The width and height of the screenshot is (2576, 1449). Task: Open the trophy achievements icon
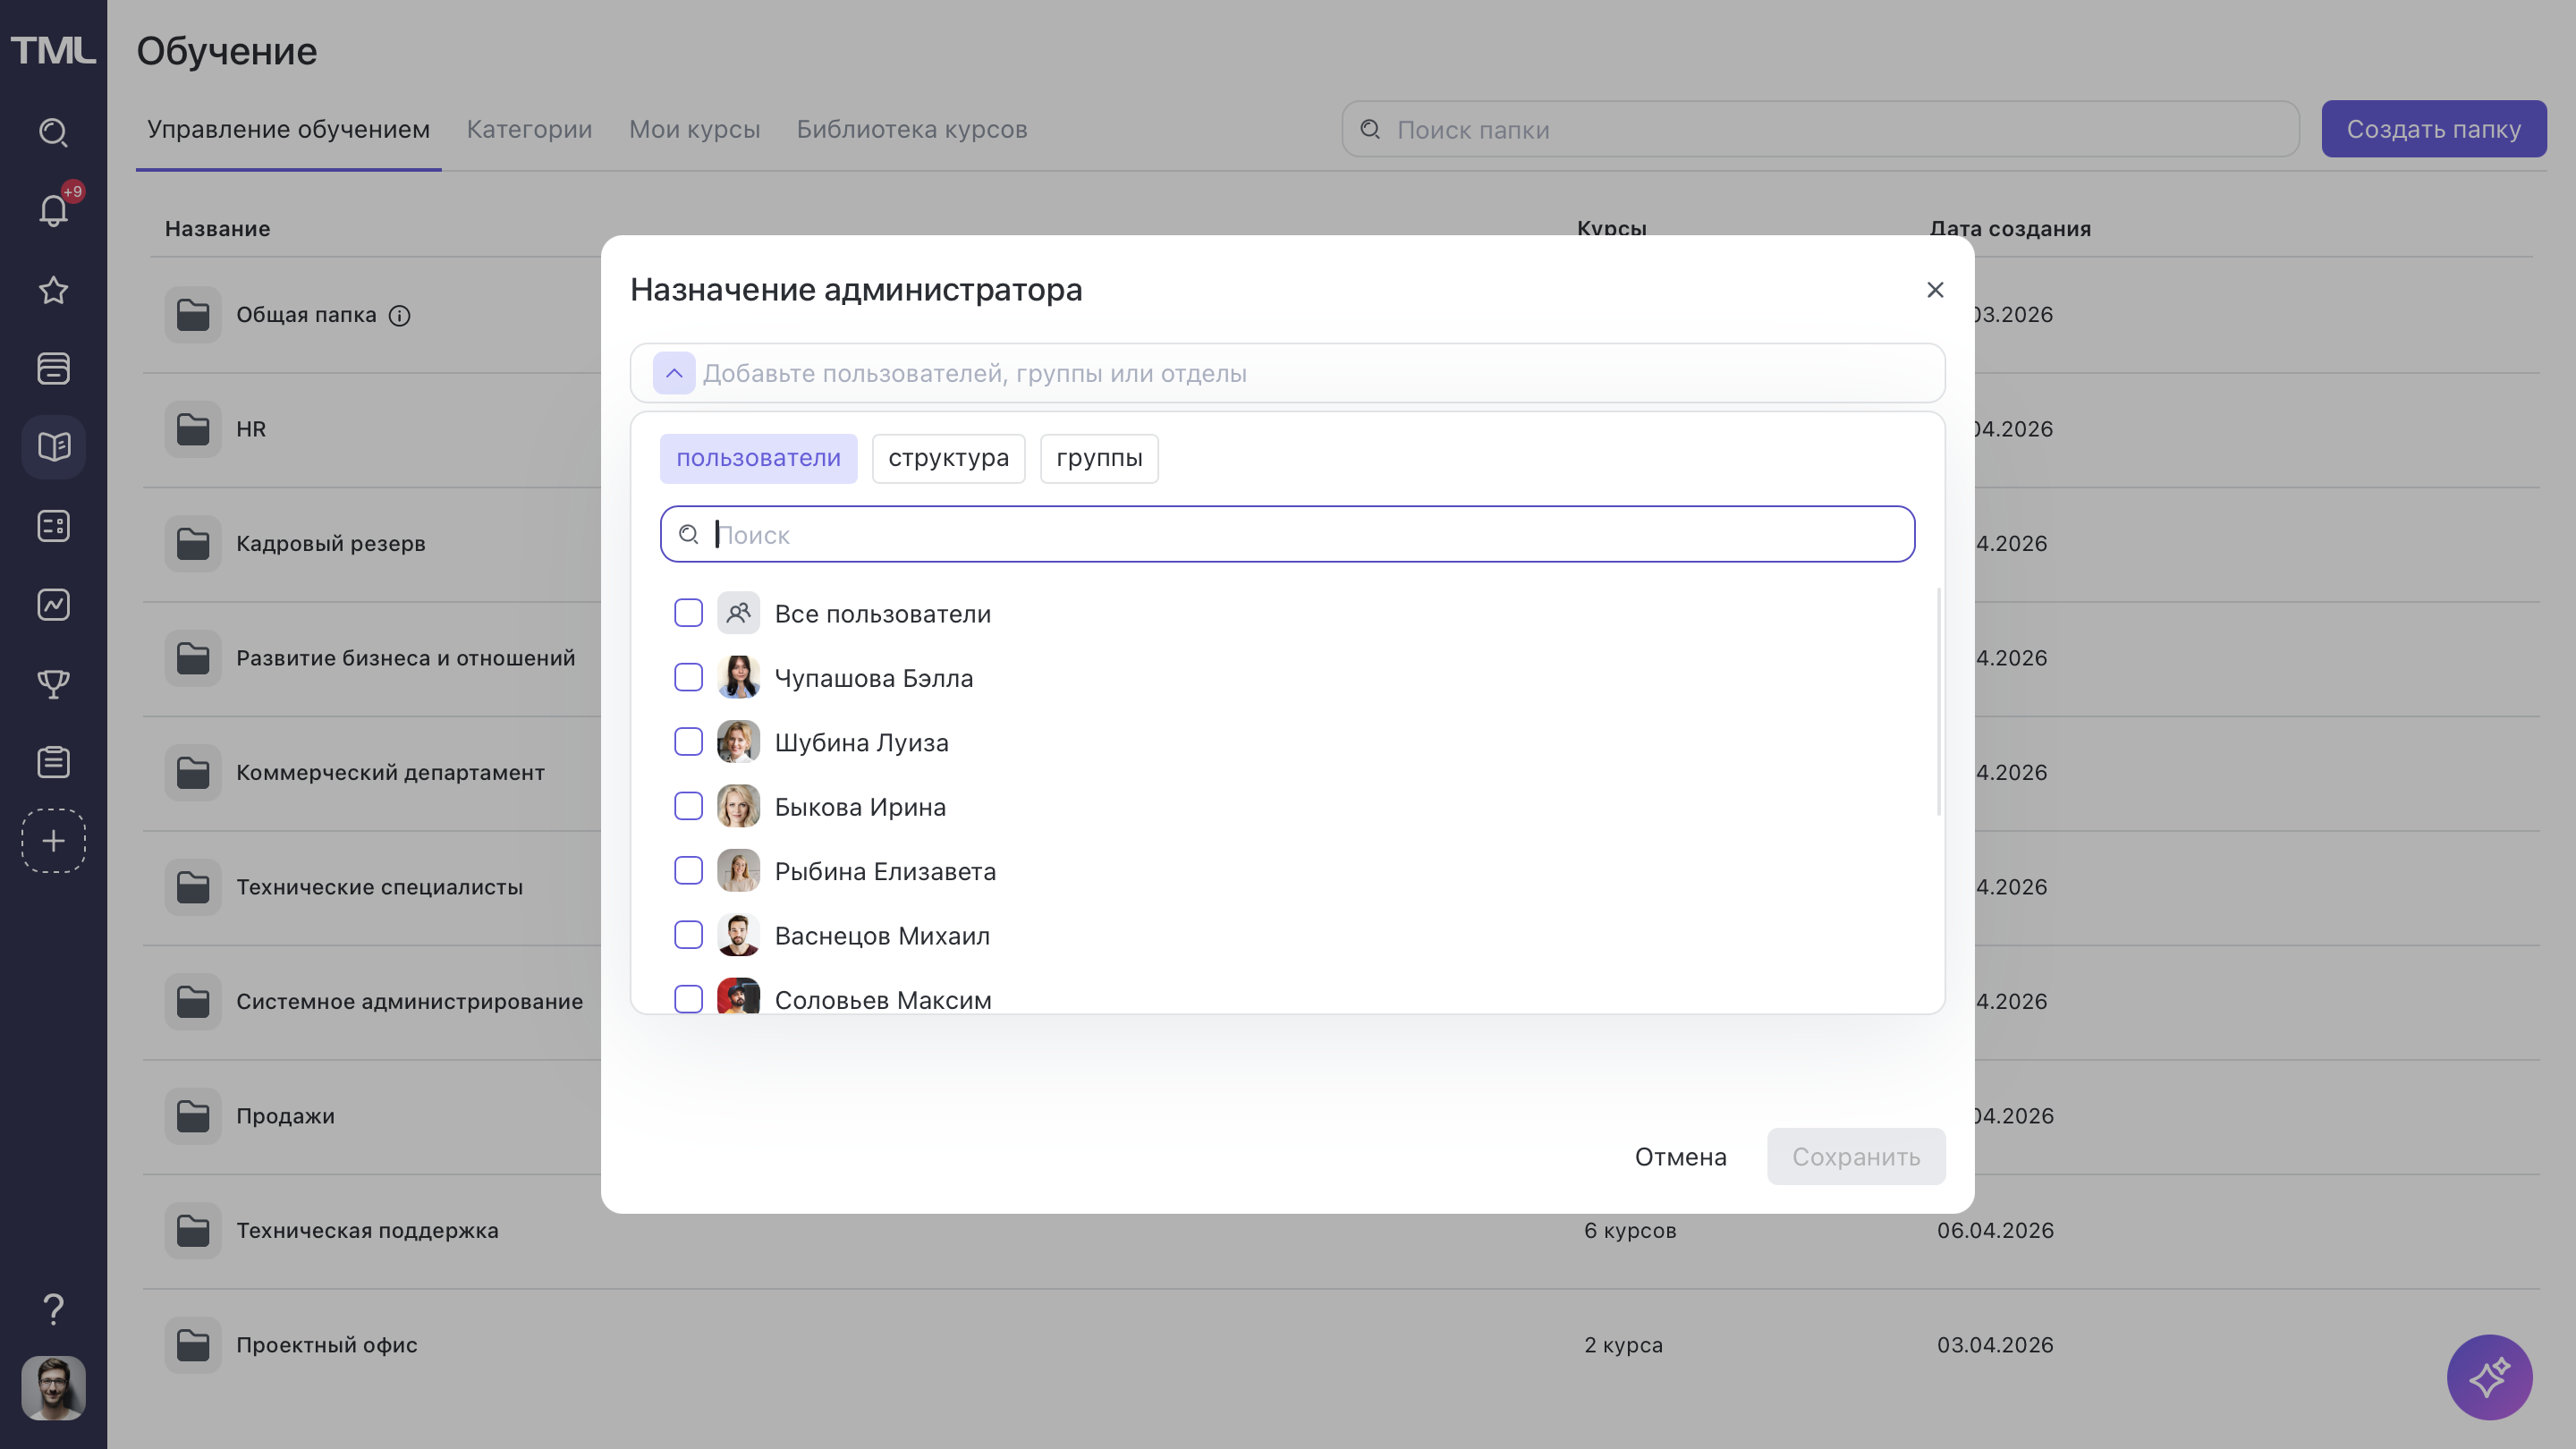pos(53,684)
